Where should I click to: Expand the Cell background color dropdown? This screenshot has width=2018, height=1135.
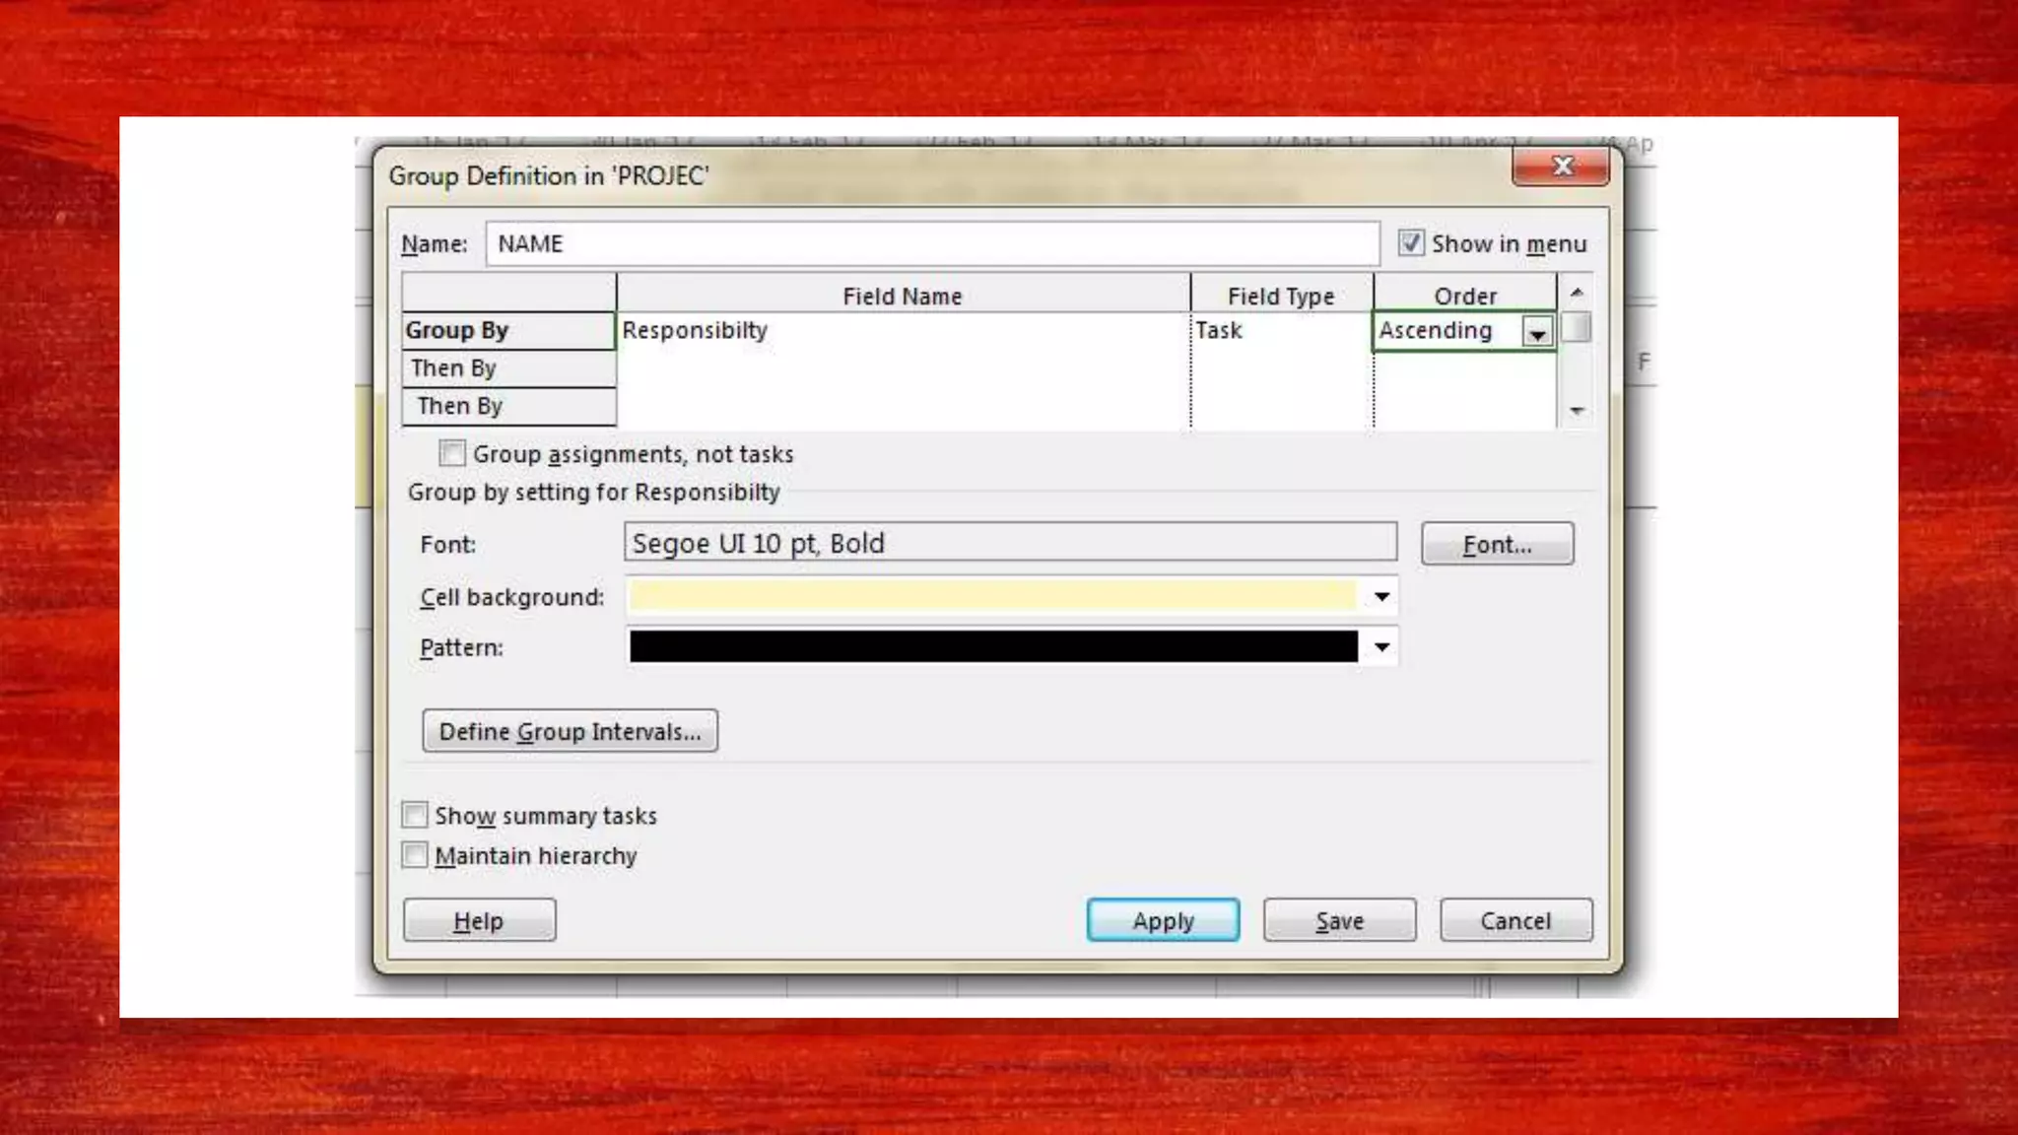pos(1381,596)
